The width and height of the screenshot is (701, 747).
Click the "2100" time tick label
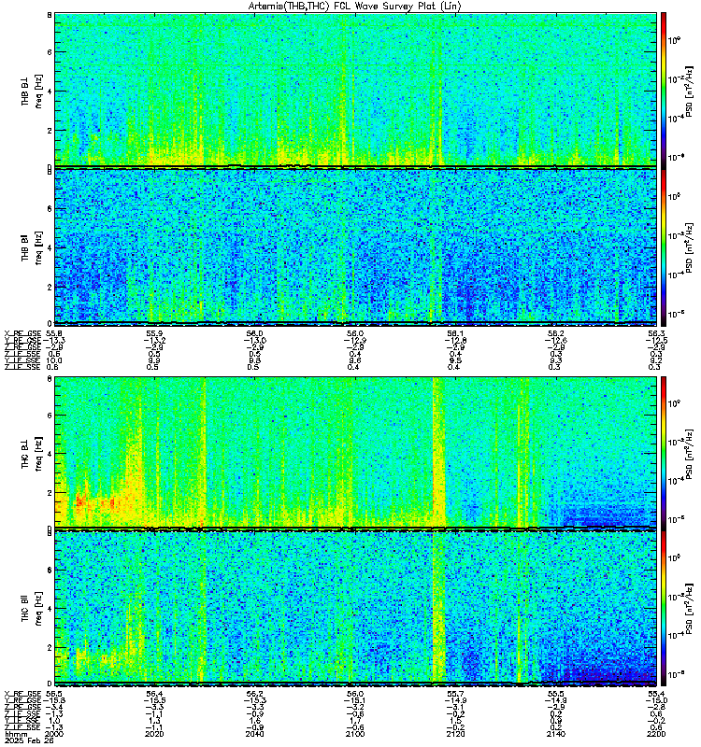pyautogui.click(x=355, y=734)
